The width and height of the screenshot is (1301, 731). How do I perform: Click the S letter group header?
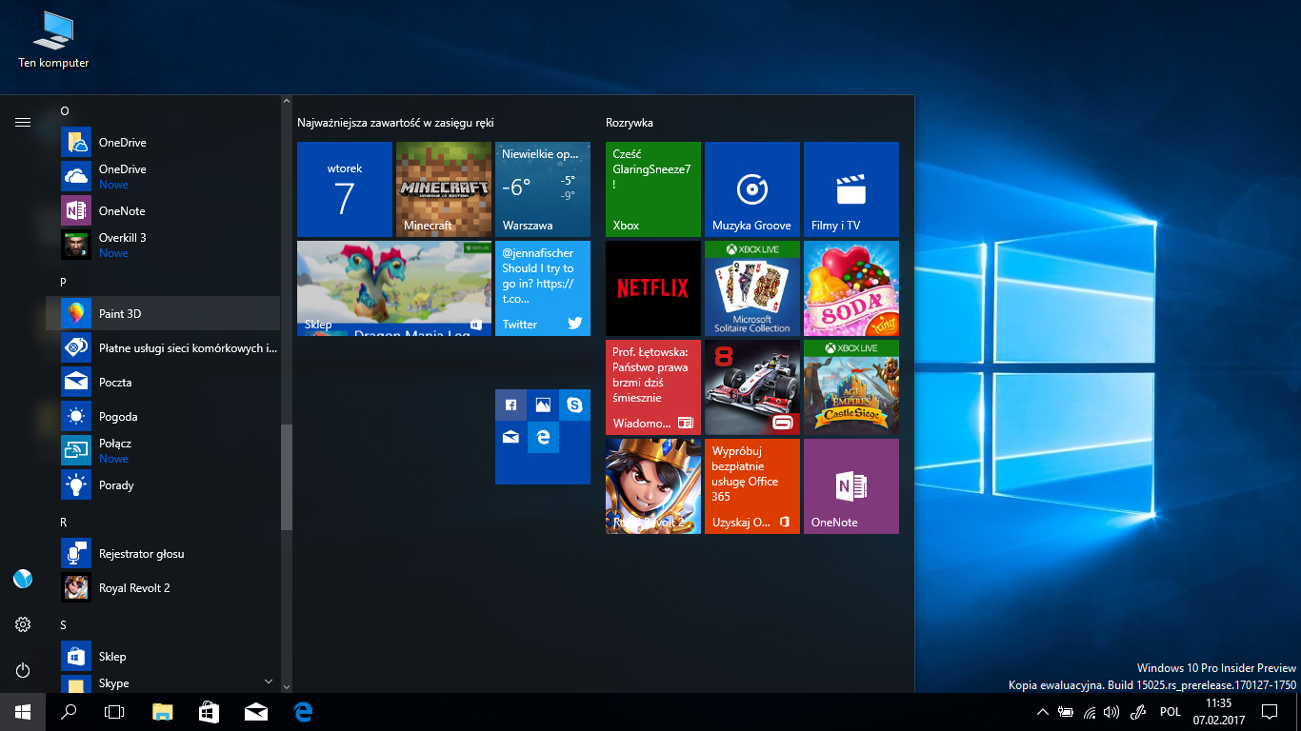tap(63, 625)
